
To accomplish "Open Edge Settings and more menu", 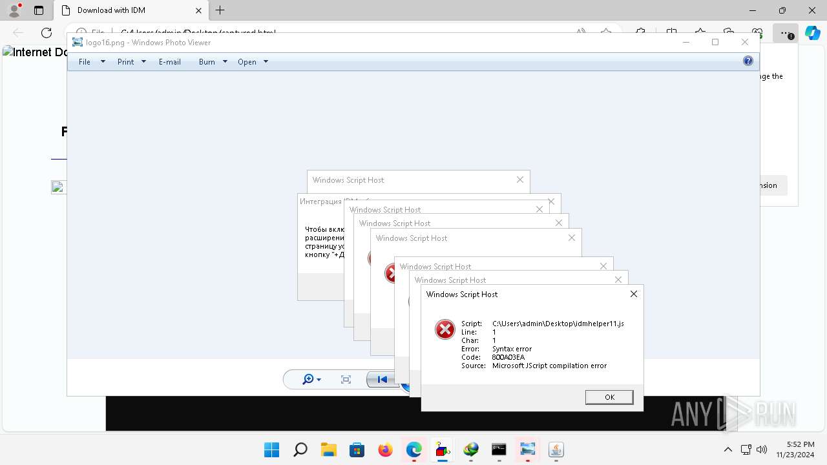I will (785, 33).
